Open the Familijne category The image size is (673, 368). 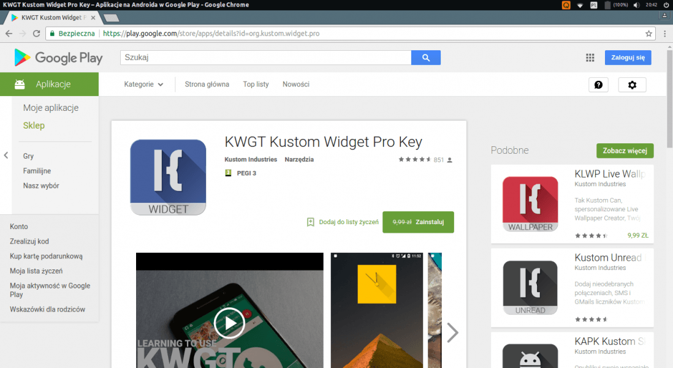[x=37, y=171]
